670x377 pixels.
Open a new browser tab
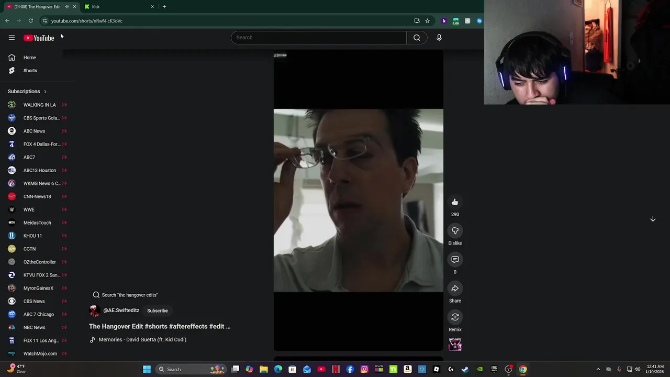(x=164, y=7)
